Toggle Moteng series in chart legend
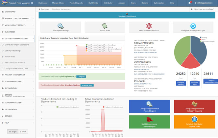This screenshot has height=138, width=218. click(x=99, y=47)
